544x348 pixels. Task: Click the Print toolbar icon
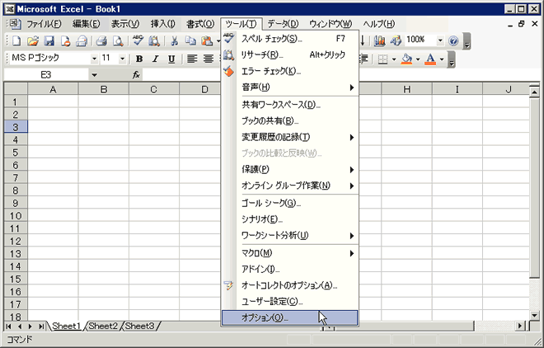pos(101,41)
